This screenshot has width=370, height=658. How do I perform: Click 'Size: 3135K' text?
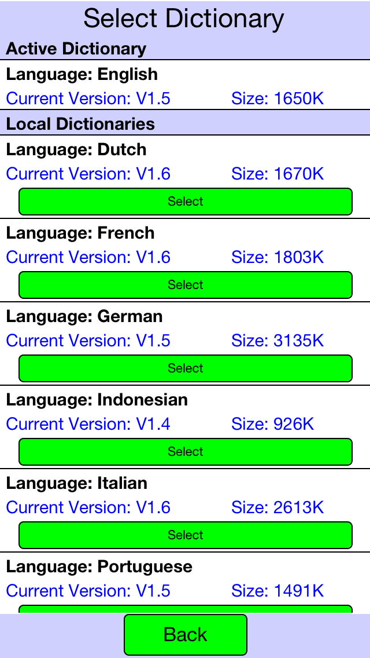277,341
